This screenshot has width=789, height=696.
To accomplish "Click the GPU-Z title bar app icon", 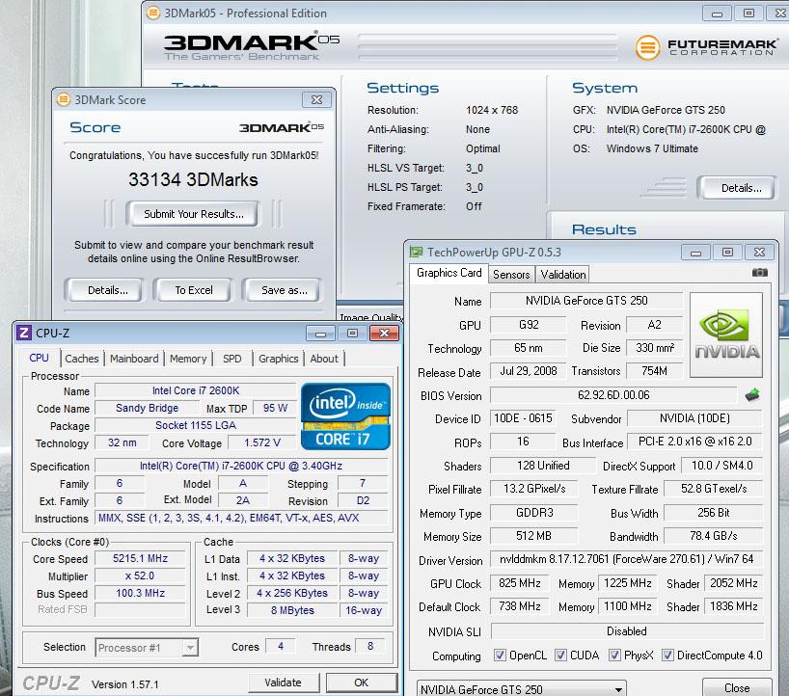I will [416, 252].
